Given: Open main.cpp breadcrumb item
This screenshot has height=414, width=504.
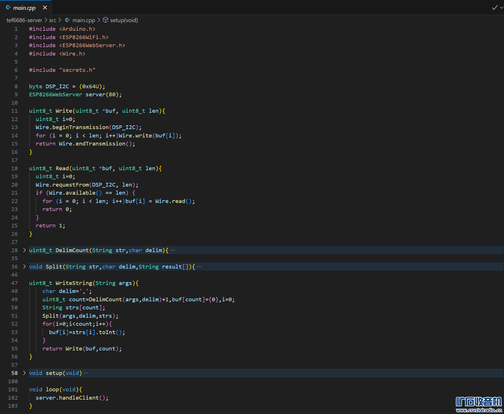Looking at the screenshot, I should point(84,20).
